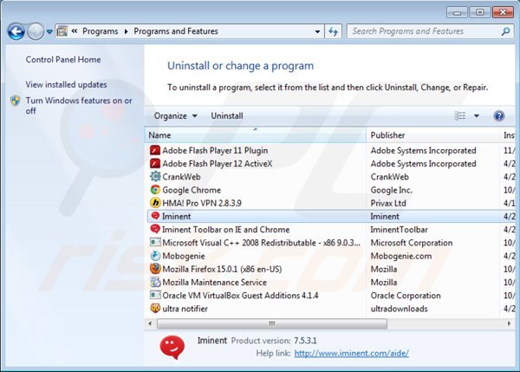This screenshot has height=372, width=520.
Task: Click the scrollbar right arrow
Action: [509, 323]
